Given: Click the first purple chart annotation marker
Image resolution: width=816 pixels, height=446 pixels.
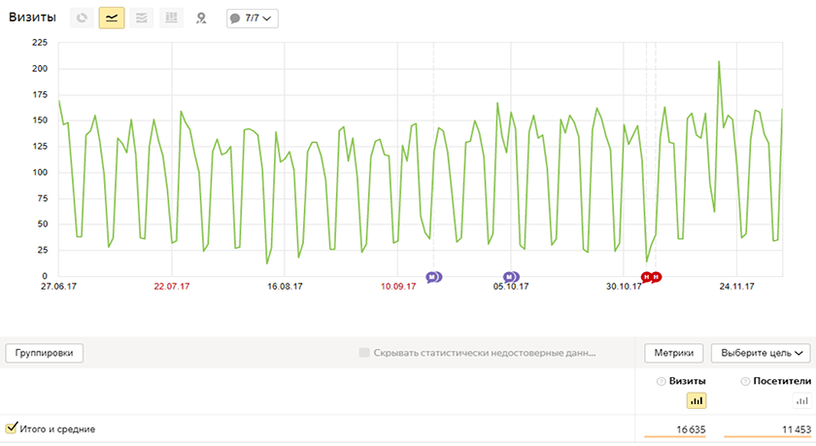Looking at the screenshot, I should 433,277.
